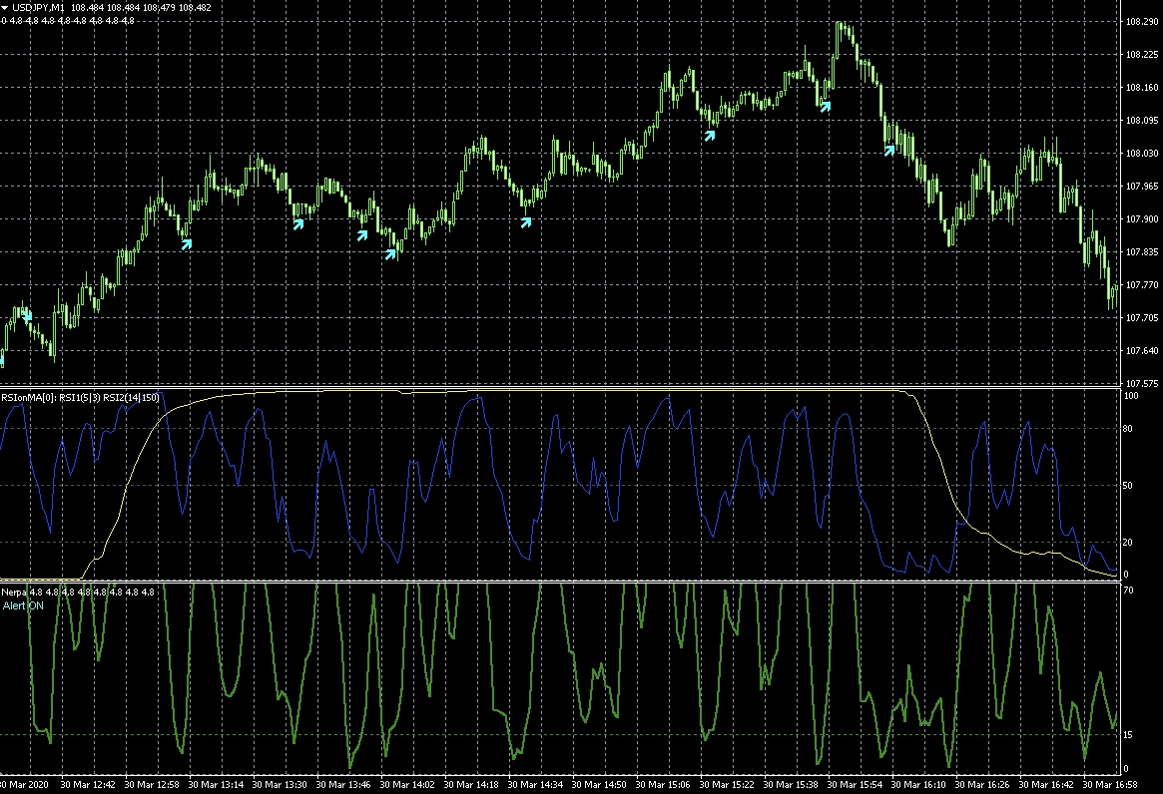Click the cyan signal arrow nearest 16:10
The height and width of the screenshot is (794, 1163).
pos(889,151)
